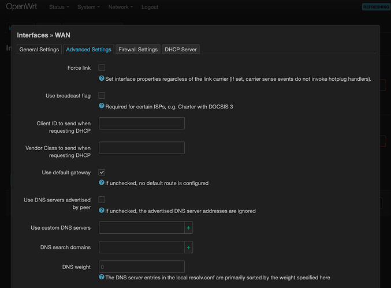Uncheck the Use default gateway checkbox
This screenshot has height=288, width=391.
coord(102,172)
